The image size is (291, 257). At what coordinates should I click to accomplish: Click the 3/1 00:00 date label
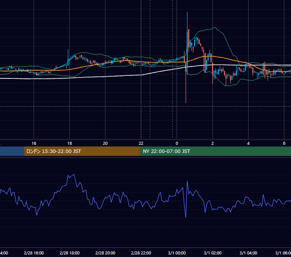(x=177, y=253)
